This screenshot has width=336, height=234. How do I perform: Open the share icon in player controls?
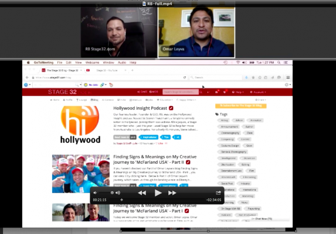coord(218,192)
